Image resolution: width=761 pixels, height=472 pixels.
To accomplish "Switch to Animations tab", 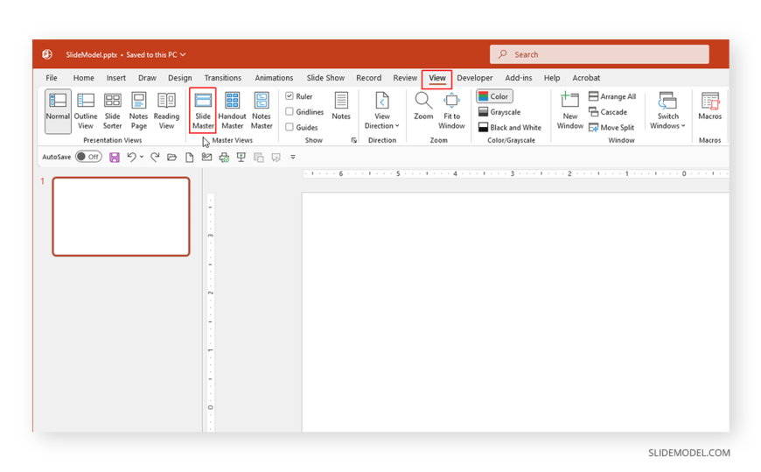I will [x=274, y=78].
